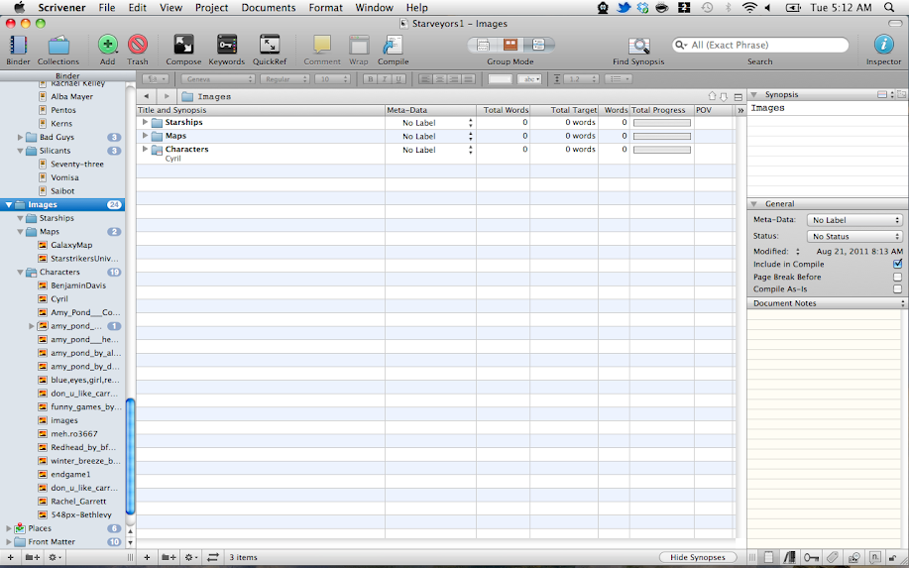Enable Page Break Before checkbox
Viewport: 909px width, 568px height.
click(897, 277)
